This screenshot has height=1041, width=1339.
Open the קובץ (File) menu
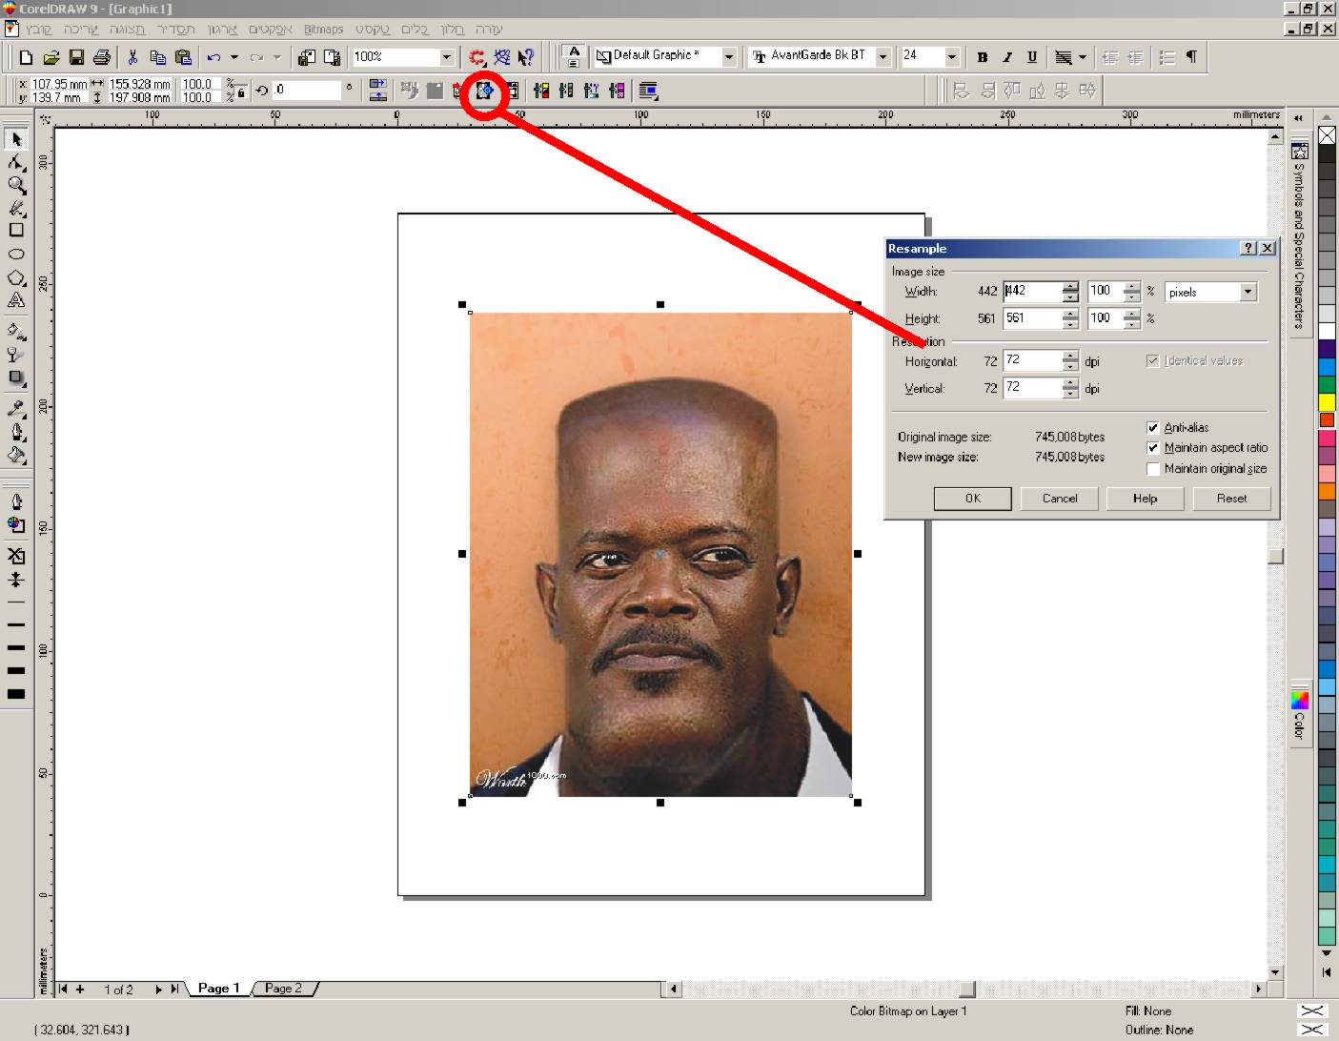coord(39,30)
